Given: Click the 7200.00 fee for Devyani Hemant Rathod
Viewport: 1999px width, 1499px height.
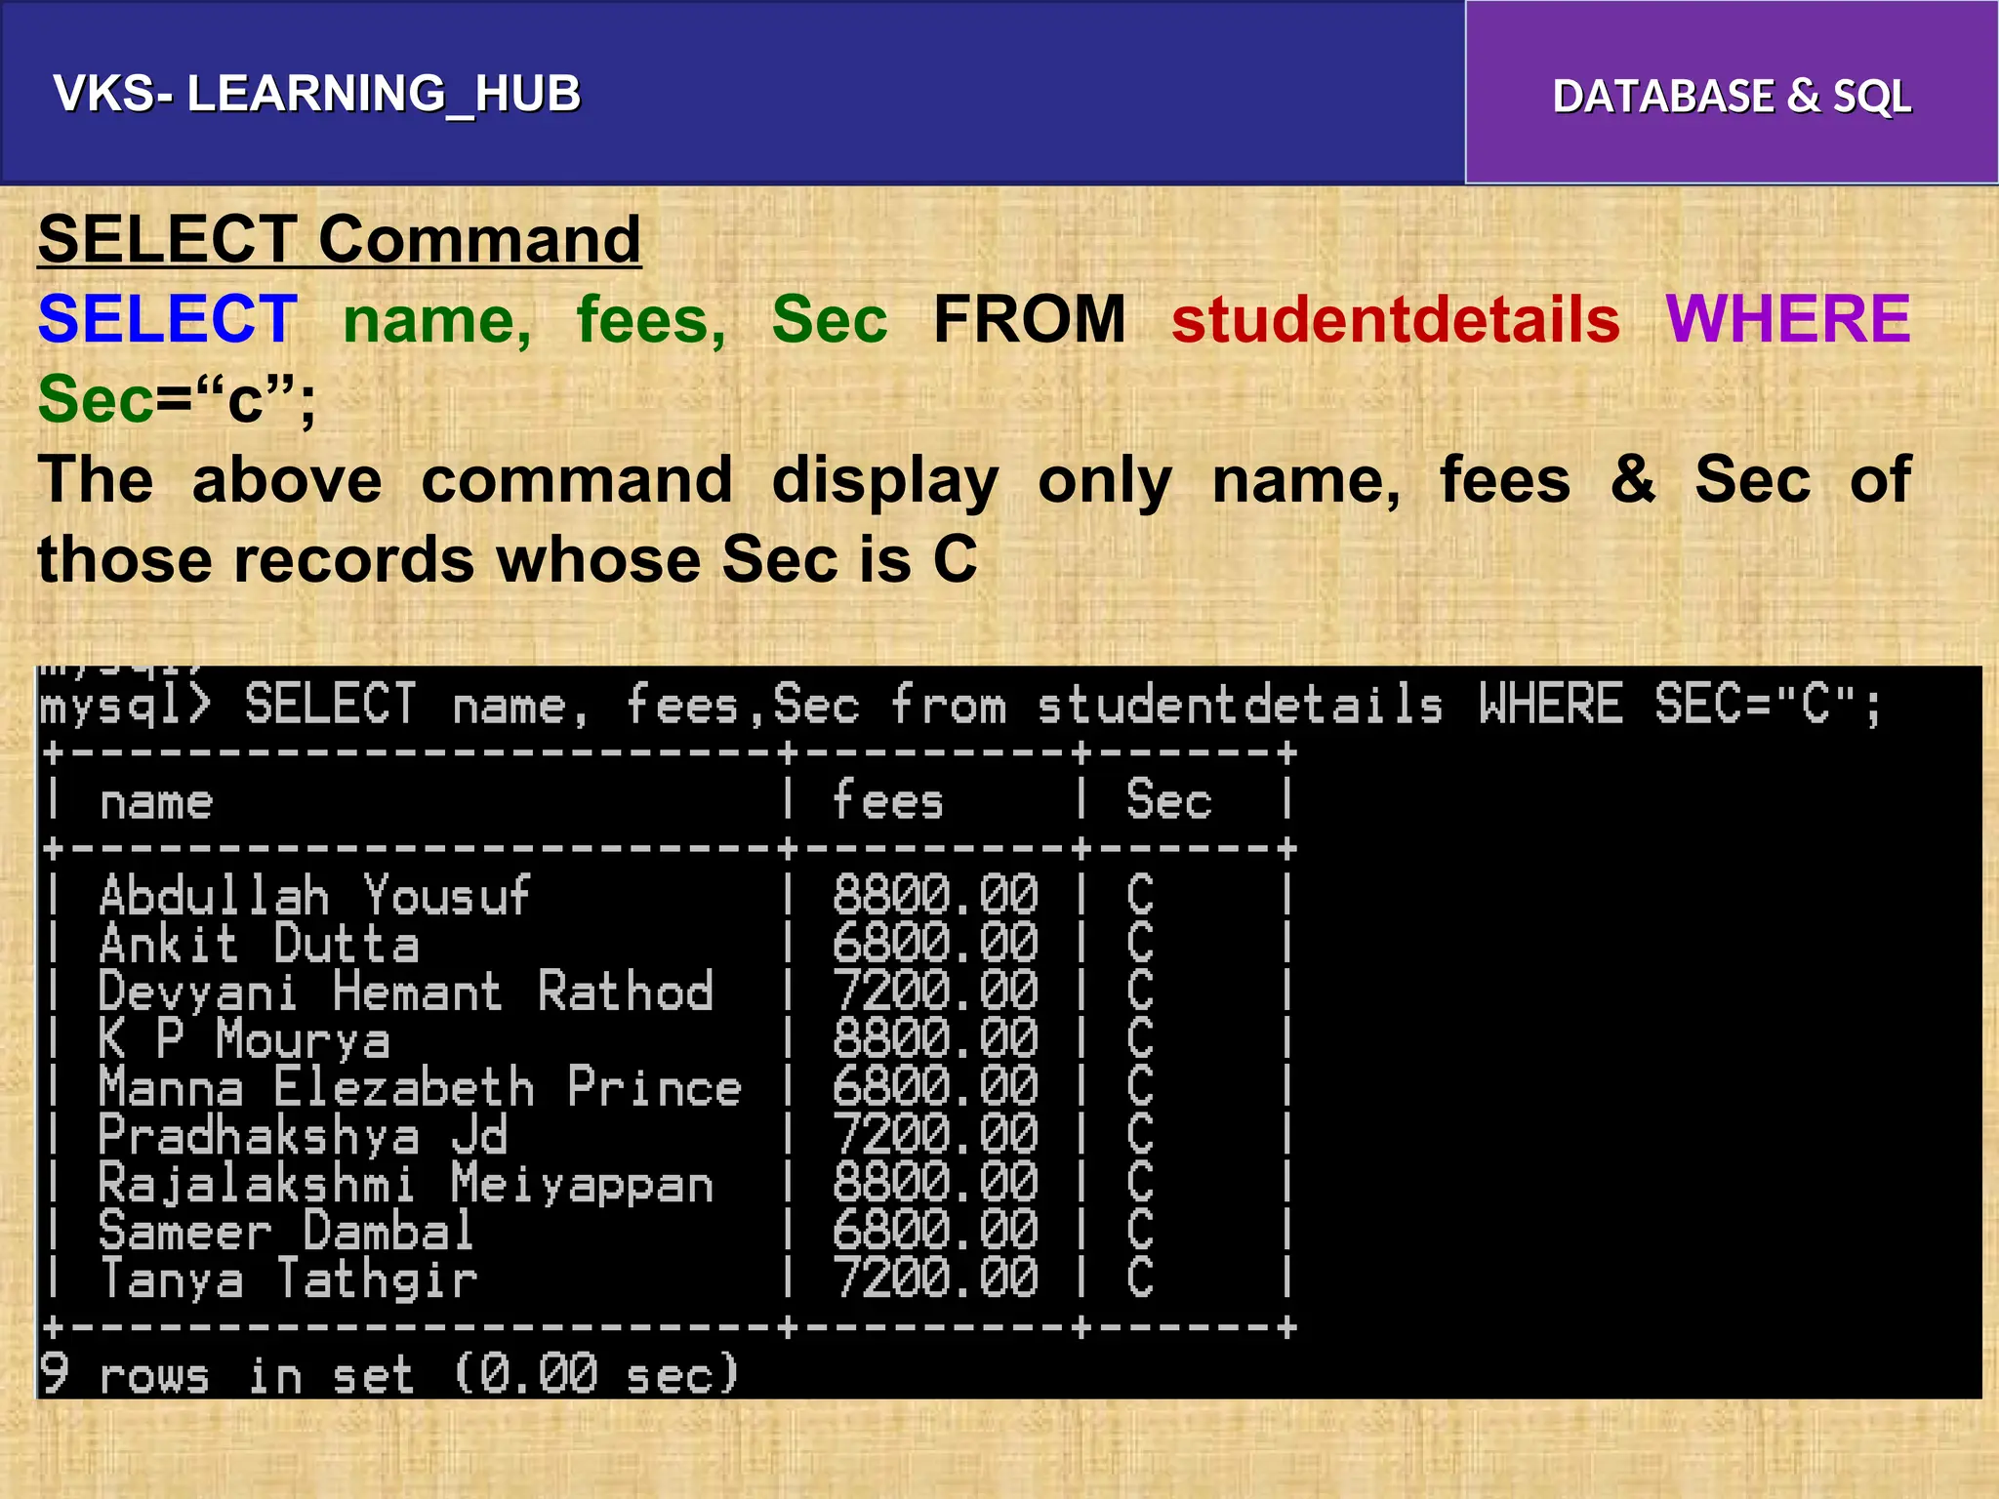Looking at the screenshot, I should (x=935, y=991).
